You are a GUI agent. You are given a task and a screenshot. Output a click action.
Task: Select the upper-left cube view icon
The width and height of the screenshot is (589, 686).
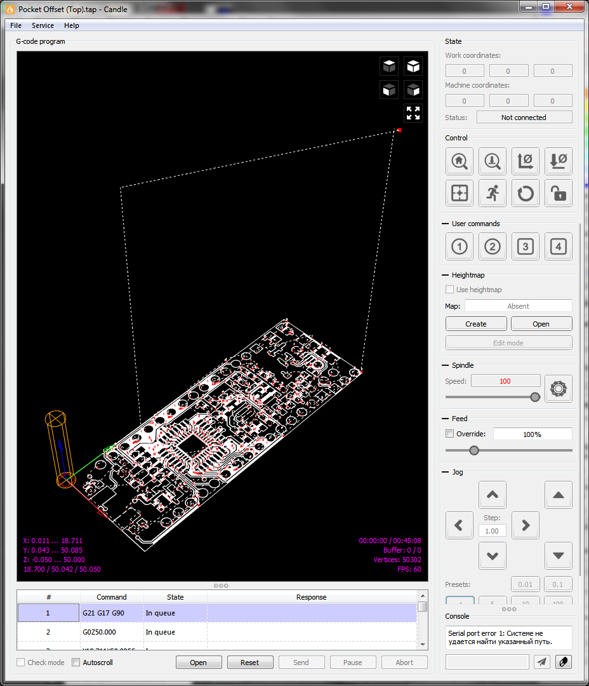tap(389, 67)
